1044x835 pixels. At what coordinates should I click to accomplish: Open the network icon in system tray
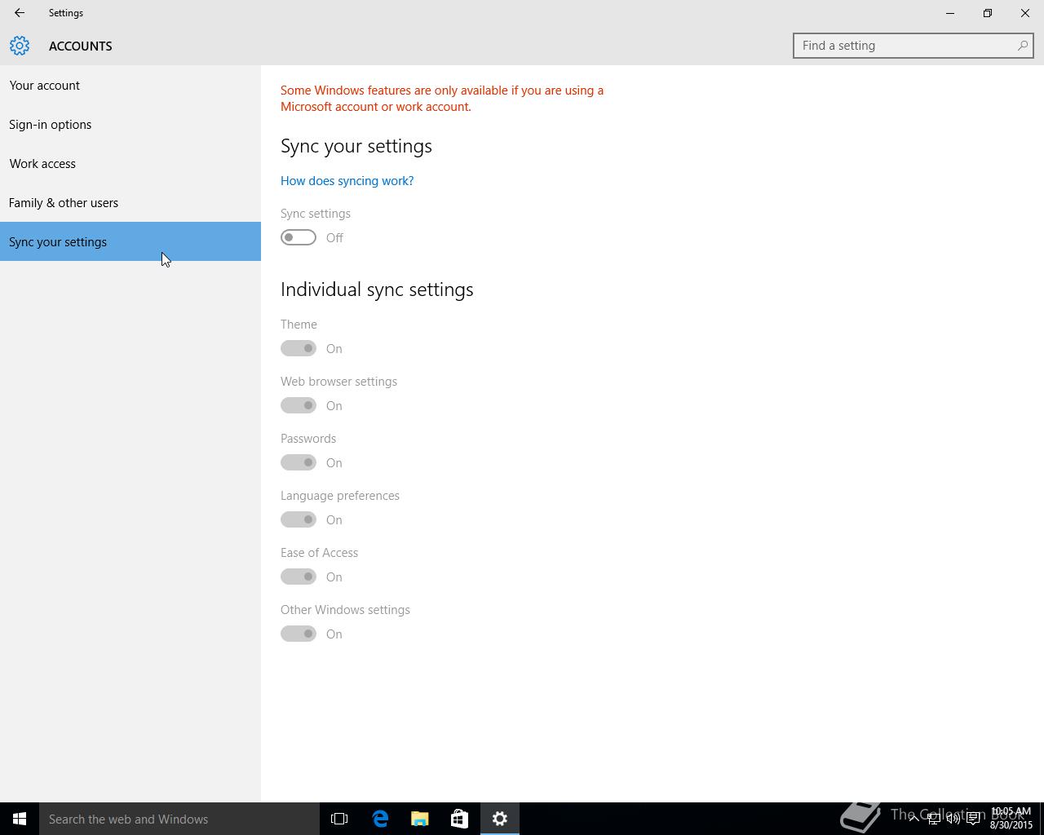coord(933,819)
